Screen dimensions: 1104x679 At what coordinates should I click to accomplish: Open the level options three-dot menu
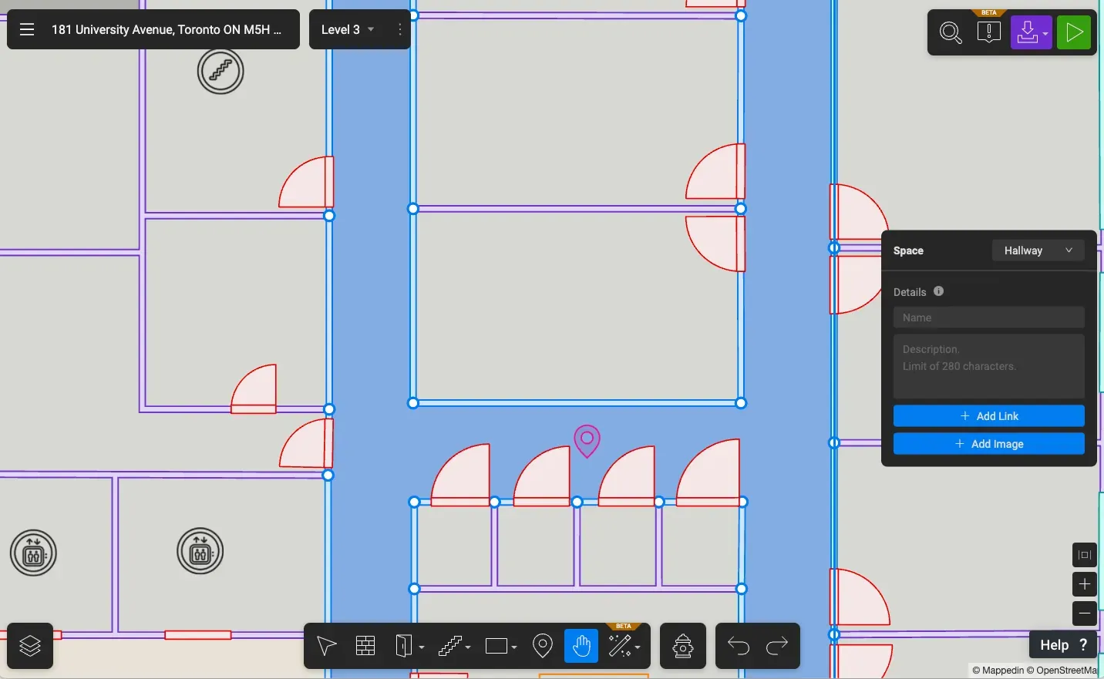click(x=399, y=29)
